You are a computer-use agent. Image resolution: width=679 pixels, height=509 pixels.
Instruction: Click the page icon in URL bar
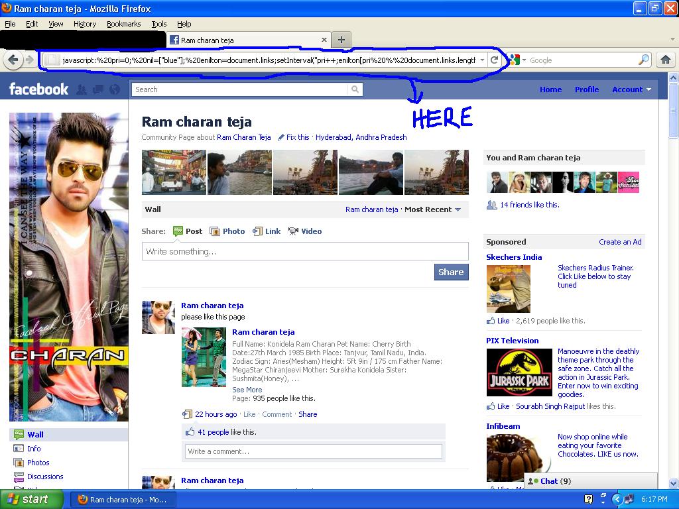tap(52, 60)
